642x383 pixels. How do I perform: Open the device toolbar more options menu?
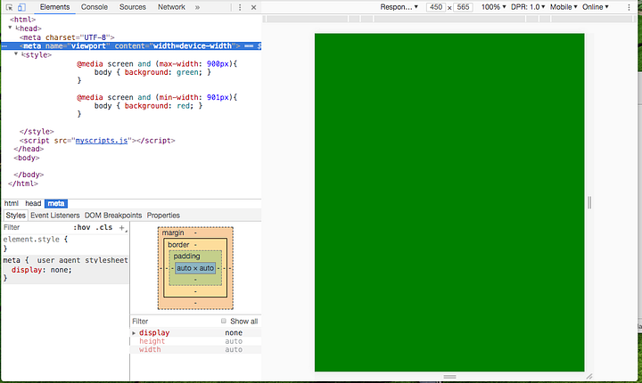(629, 7)
